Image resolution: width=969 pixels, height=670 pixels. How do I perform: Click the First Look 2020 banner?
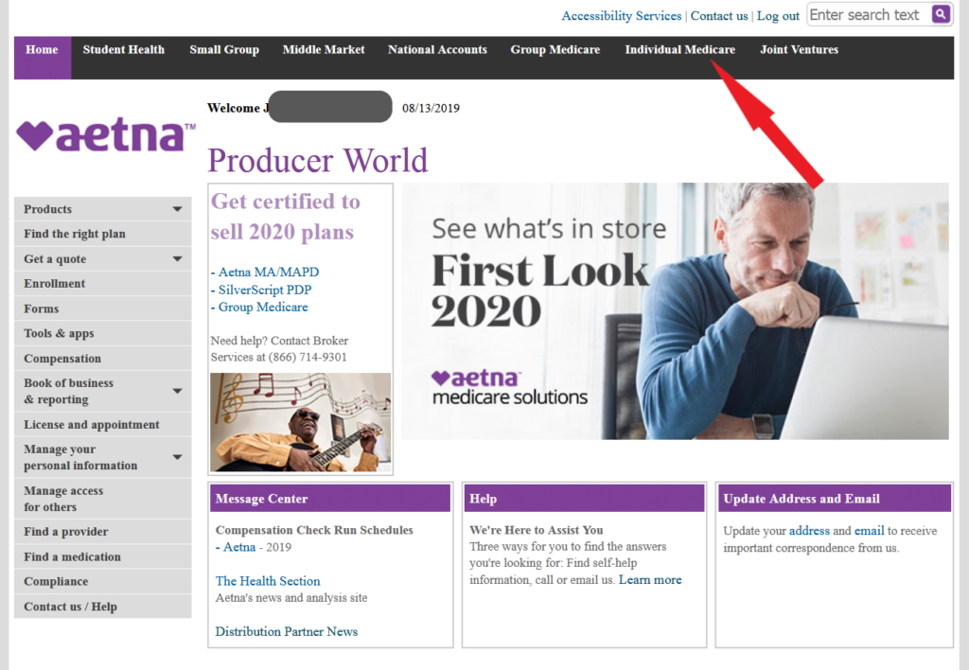pos(675,311)
